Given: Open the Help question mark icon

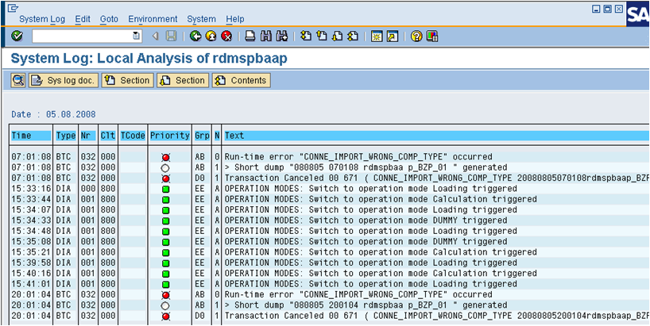Looking at the screenshot, I should 416,36.
